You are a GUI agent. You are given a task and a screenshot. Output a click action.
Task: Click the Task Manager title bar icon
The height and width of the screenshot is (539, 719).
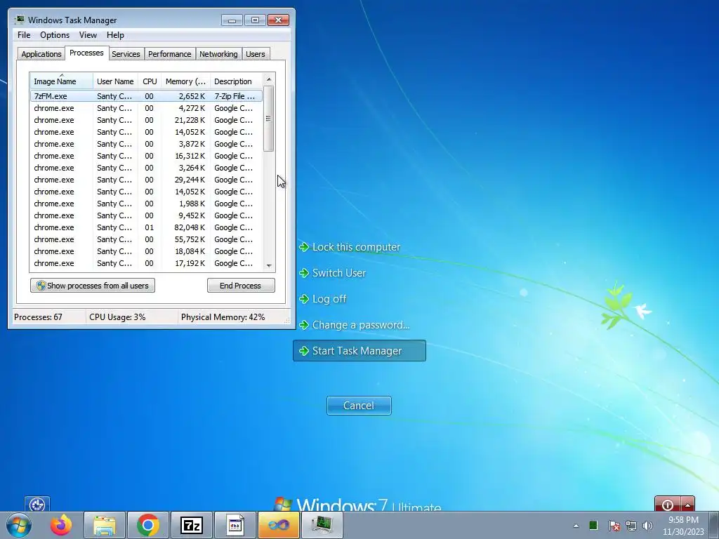pyautogui.click(x=19, y=20)
